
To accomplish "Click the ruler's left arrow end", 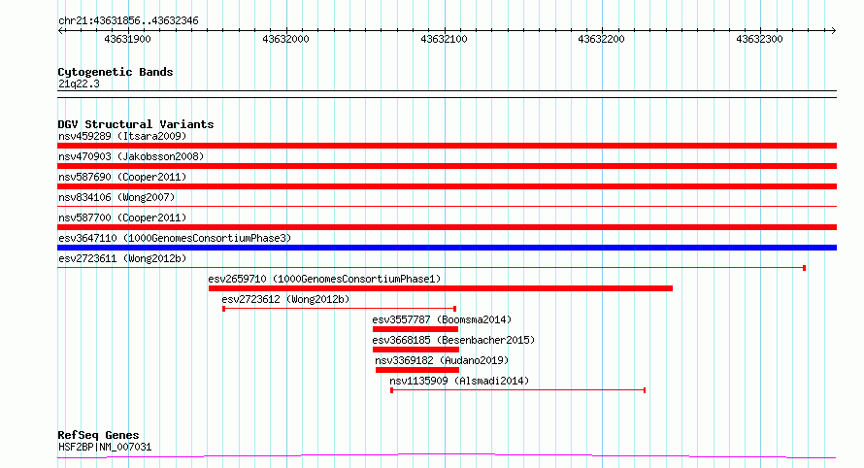I will pos(60,31).
